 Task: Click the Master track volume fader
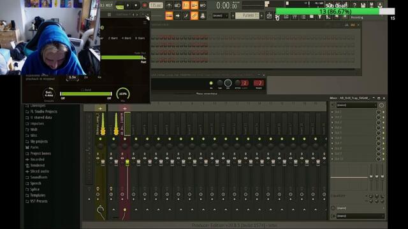(103, 163)
